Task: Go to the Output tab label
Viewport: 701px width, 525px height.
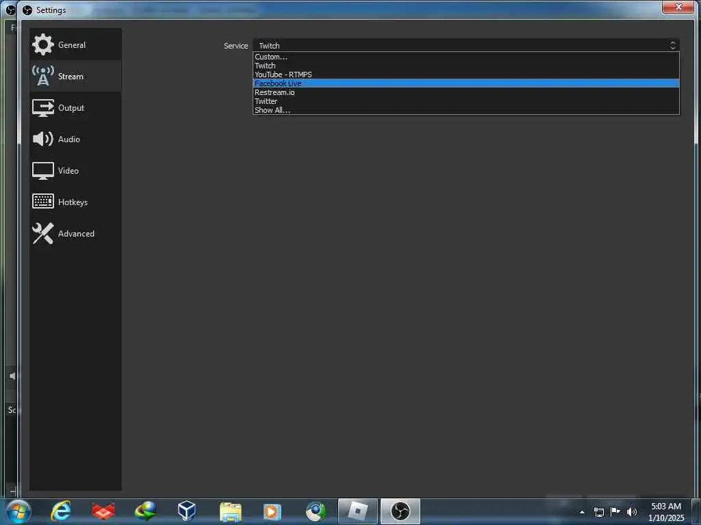Action: pos(71,108)
